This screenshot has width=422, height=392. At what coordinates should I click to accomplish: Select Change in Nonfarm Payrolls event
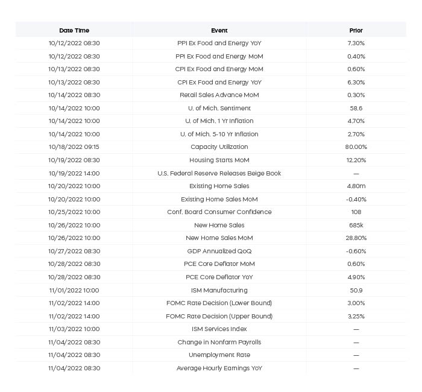point(219,342)
